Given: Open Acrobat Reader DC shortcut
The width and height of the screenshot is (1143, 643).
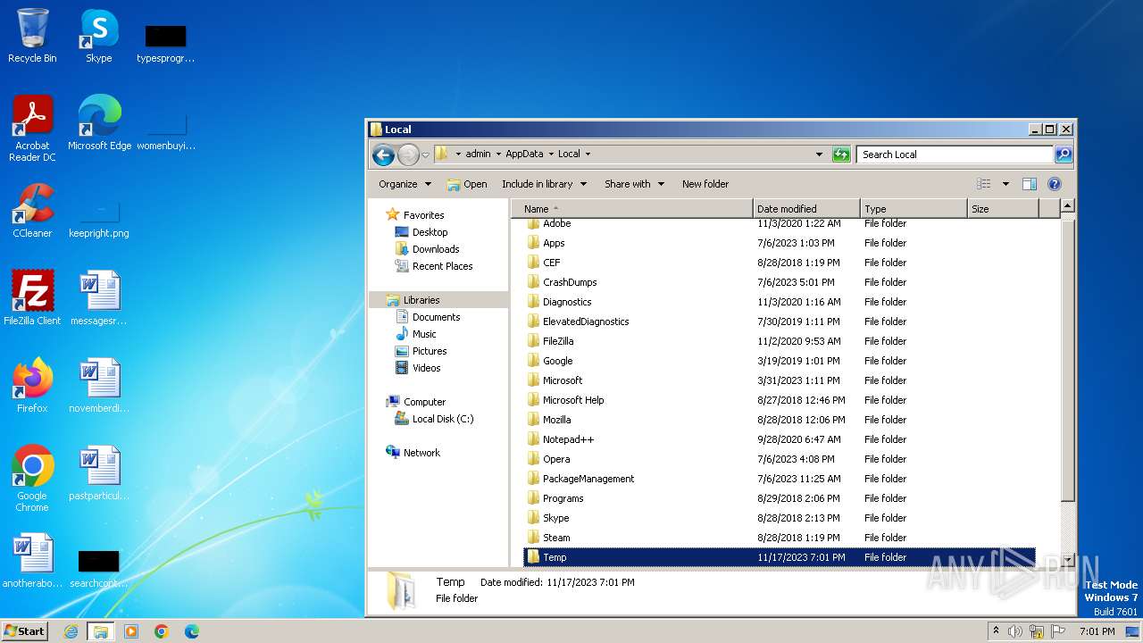Looking at the screenshot, I should (x=32, y=129).
